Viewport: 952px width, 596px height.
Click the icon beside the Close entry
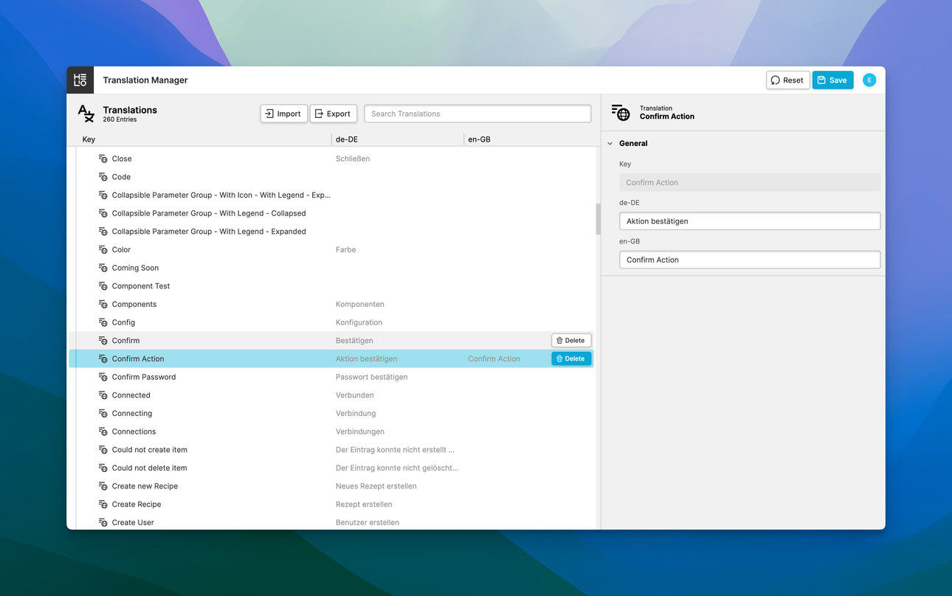pos(103,159)
